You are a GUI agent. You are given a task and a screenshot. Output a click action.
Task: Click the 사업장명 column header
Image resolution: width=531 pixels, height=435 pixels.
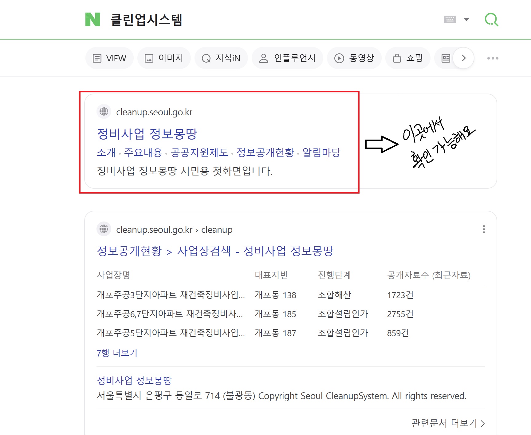(113, 275)
